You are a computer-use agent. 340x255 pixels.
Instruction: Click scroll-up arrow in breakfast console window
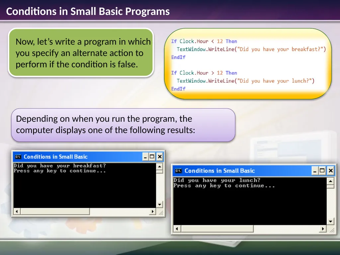click(160, 167)
